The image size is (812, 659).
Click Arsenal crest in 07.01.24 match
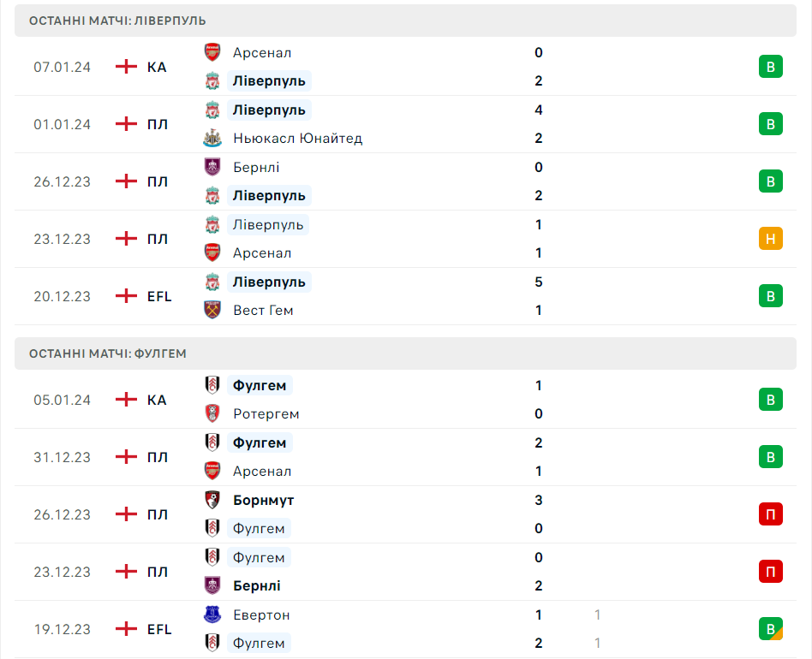pyautogui.click(x=212, y=52)
